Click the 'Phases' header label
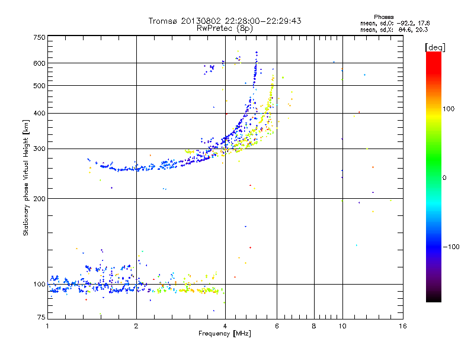This screenshot has height=355, width=474. tap(383, 17)
